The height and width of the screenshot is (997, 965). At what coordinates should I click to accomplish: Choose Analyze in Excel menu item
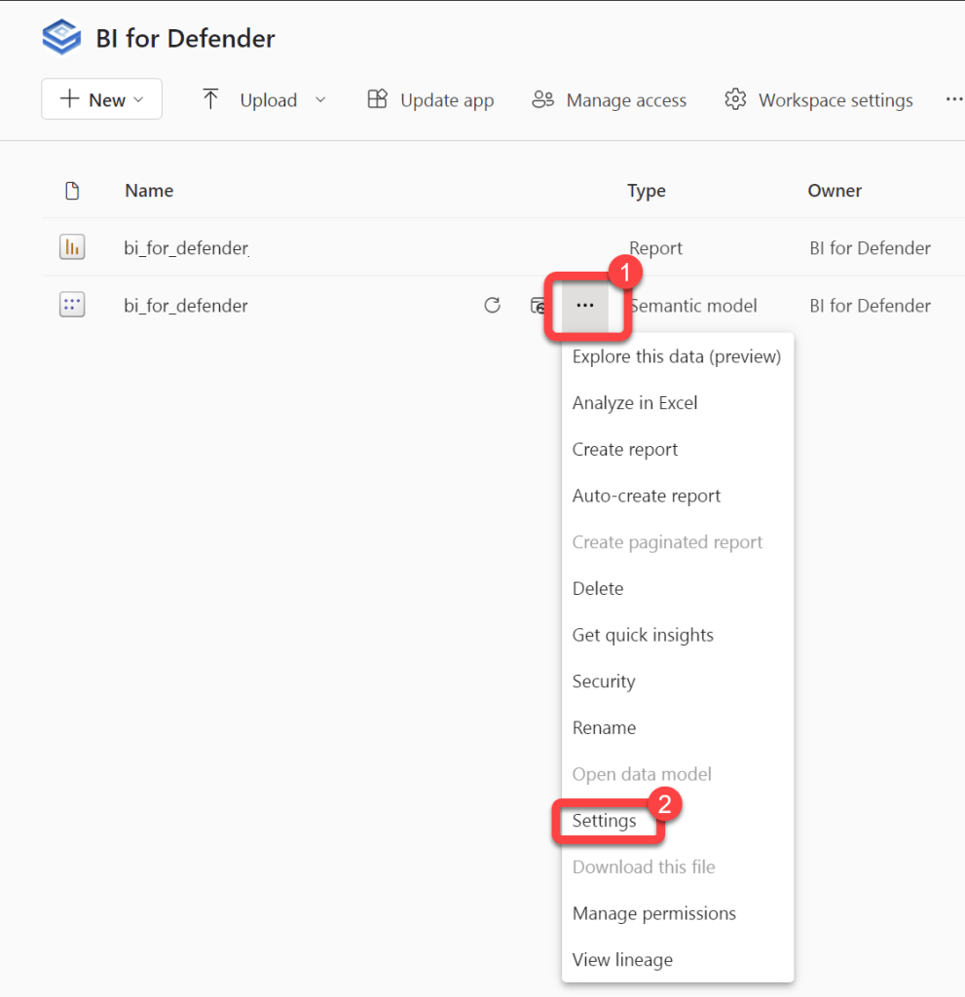635,403
